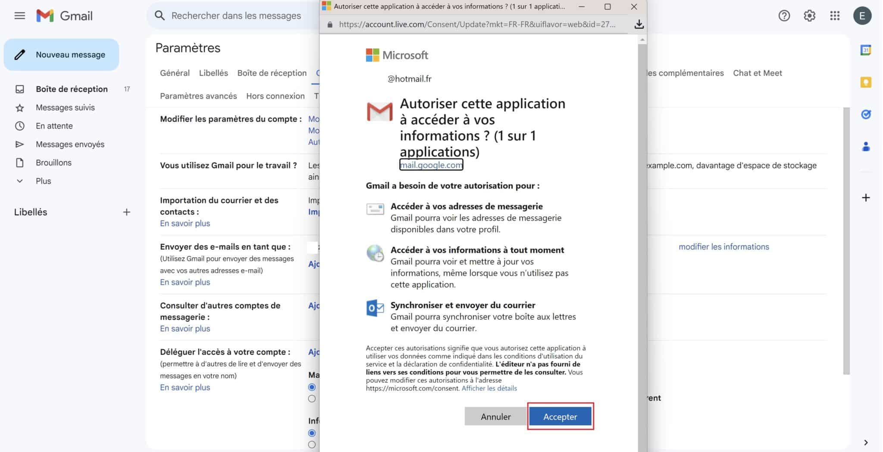
Task: Open En savoir plus under Consulter d'autres comptes
Action: tap(185, 328)
